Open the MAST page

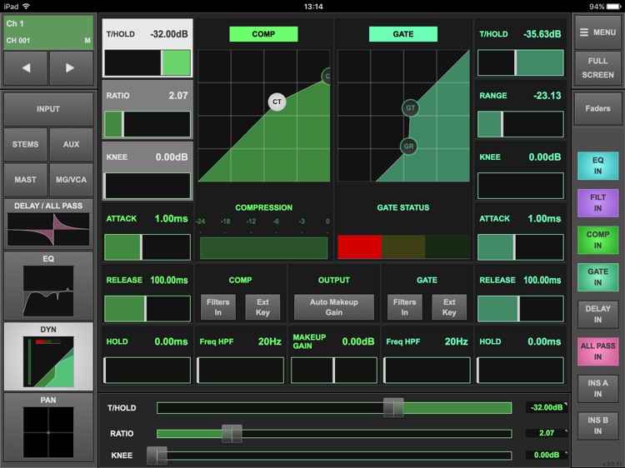coord(26,180)
